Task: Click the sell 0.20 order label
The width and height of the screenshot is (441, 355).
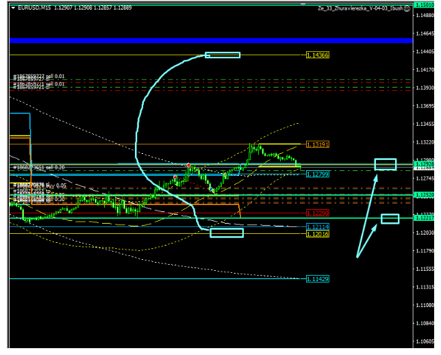Action: [x=40, y=167]
